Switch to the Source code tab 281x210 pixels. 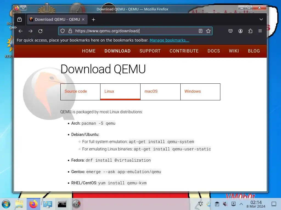tap(80, 92)
